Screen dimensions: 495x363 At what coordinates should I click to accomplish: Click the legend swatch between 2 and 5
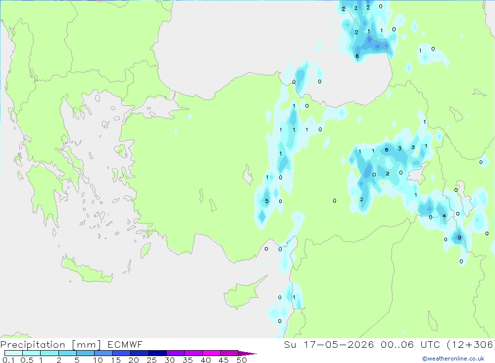pyautogui.click(x=67, y=353)
